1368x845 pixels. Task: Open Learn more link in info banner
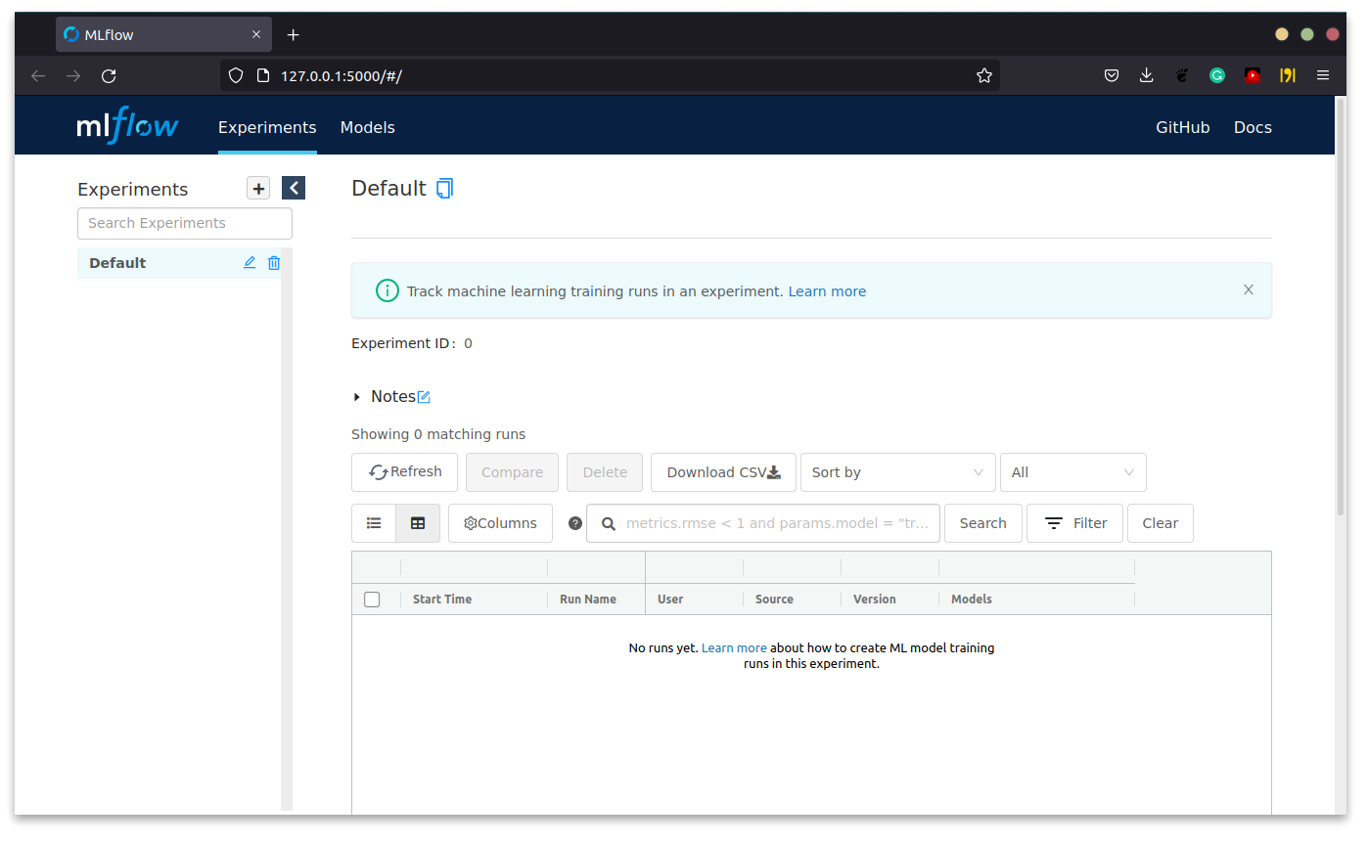(x=827, y=291)
